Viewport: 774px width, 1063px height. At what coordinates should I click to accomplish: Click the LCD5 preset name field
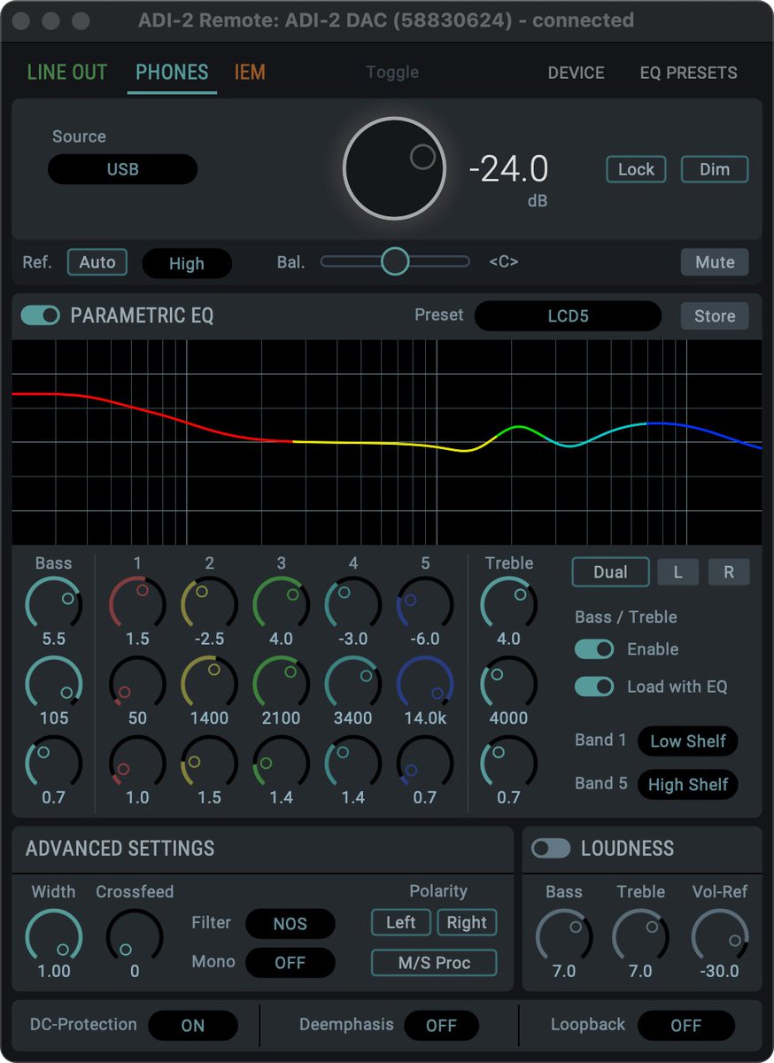568,315
